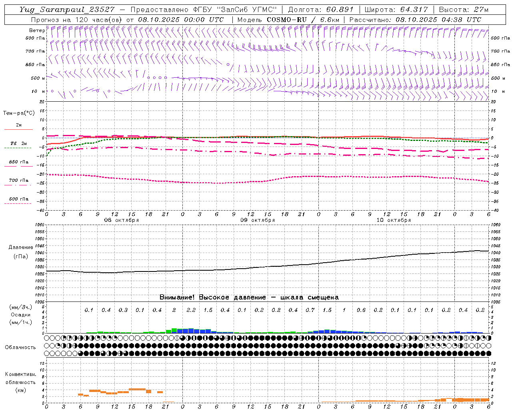The image size is (512, 410).
Task: Click the 'Осадки' precipitation label
Action: 21,315
